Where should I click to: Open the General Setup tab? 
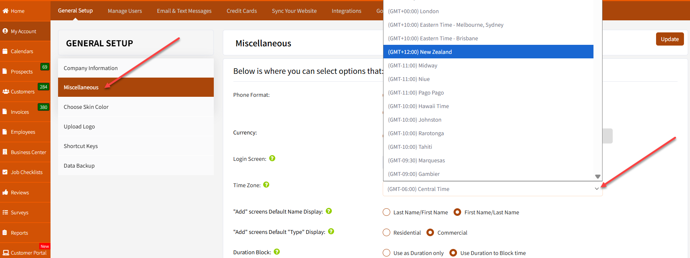click(75, 11)
